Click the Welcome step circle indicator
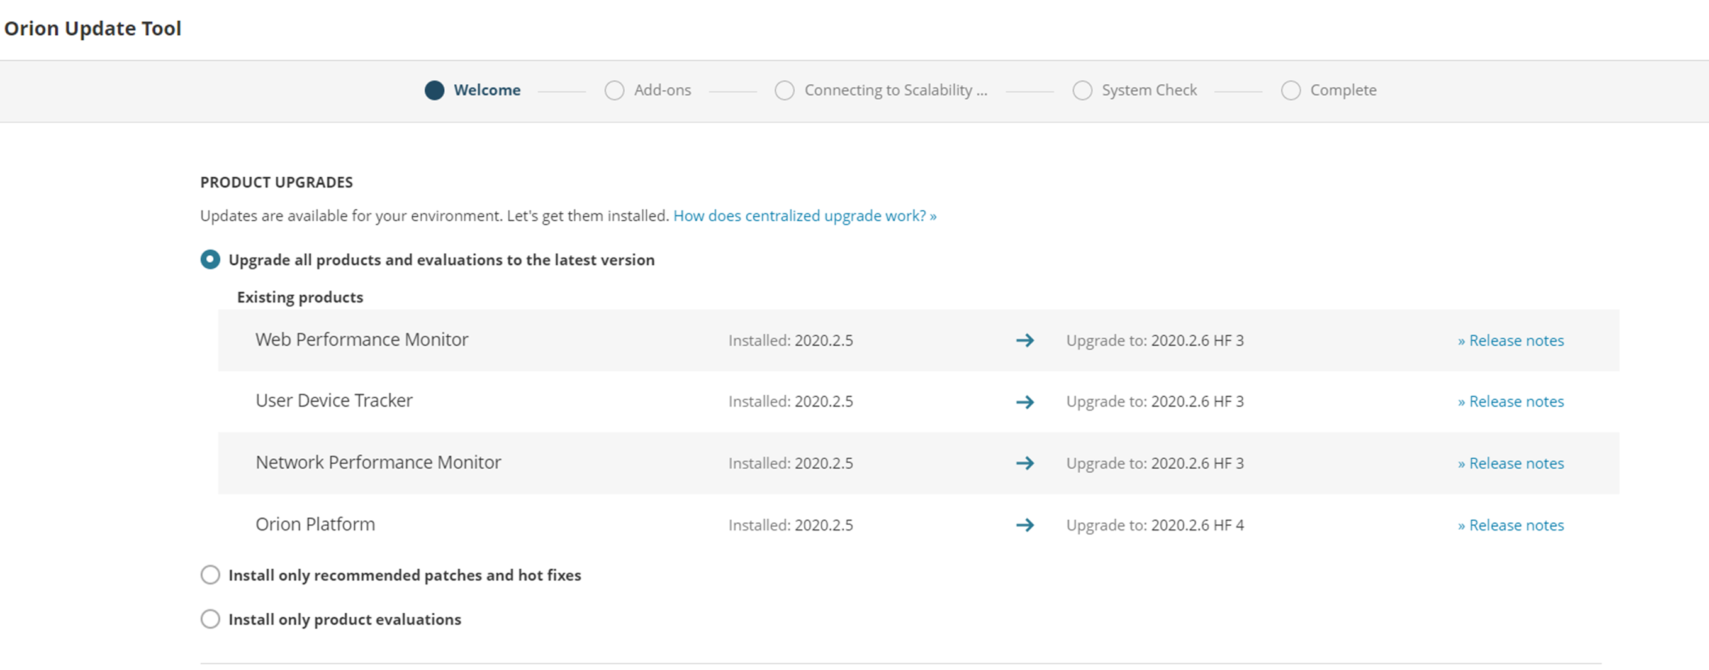 (435, 90)
